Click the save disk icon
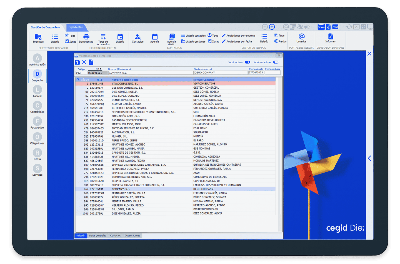 click(x=77, y=62)
